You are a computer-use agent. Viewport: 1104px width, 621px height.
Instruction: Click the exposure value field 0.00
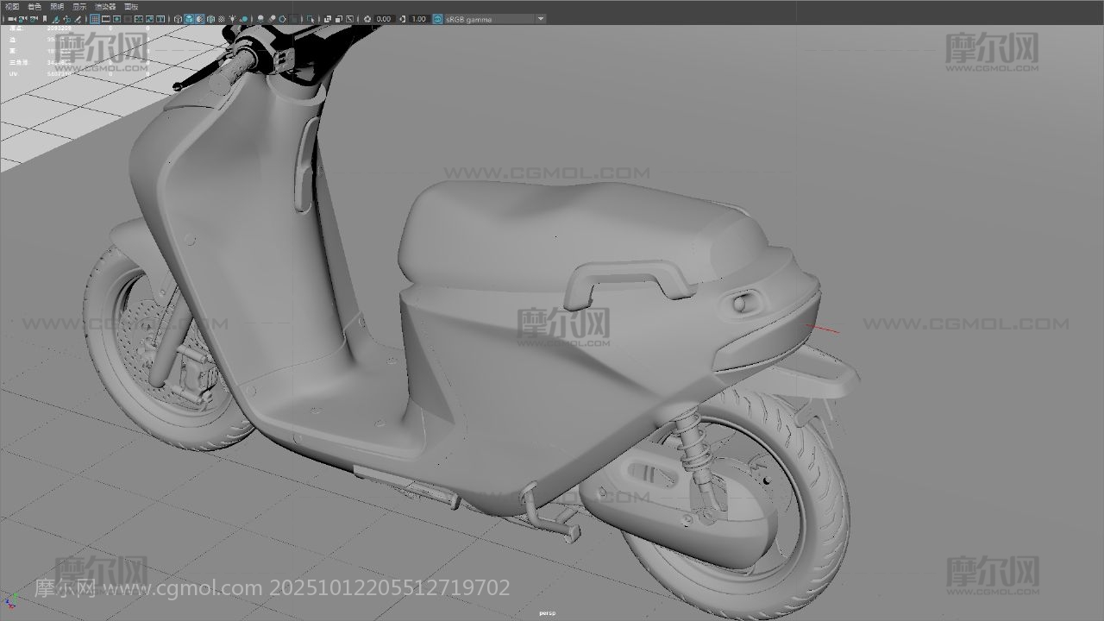384,18
